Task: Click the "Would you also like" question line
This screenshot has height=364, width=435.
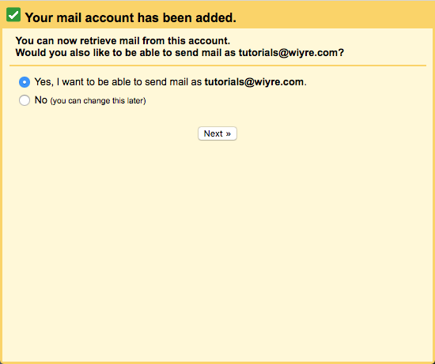Action: [x=180, y=53]
